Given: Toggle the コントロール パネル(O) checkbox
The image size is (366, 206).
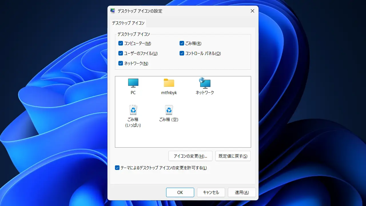Looking at the screenshot, I should [182, 54].
